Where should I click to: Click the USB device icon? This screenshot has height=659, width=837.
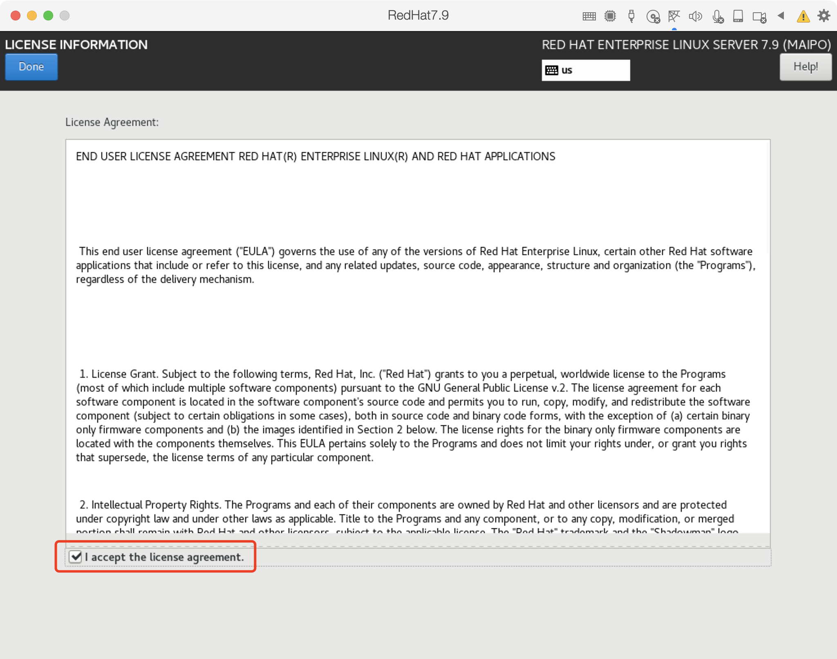click(x=631, y=16)
